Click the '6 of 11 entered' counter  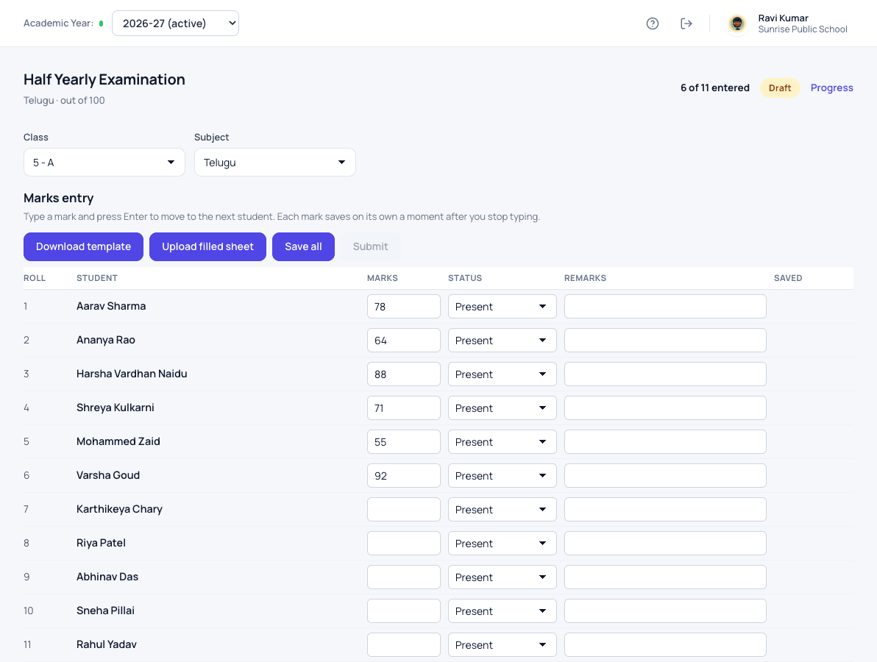click(715, 88)
